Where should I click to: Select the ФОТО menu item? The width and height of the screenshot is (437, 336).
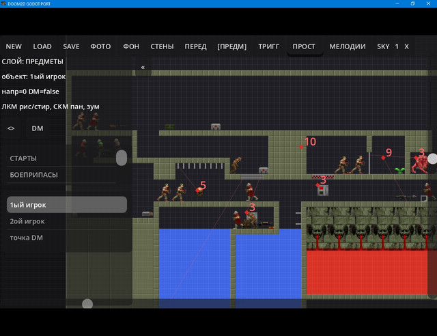pyautogui.click(x=100, y=46)
